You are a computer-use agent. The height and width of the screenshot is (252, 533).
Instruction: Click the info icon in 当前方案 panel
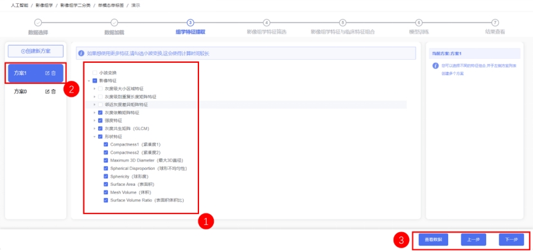435,65
